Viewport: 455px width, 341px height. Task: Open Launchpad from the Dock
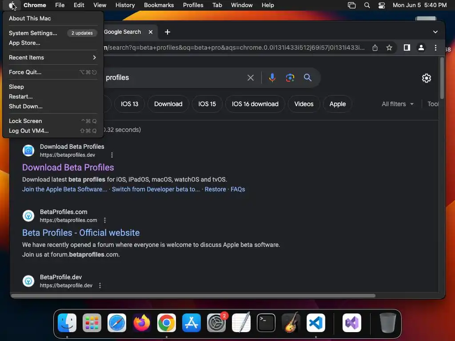[92, 323]
